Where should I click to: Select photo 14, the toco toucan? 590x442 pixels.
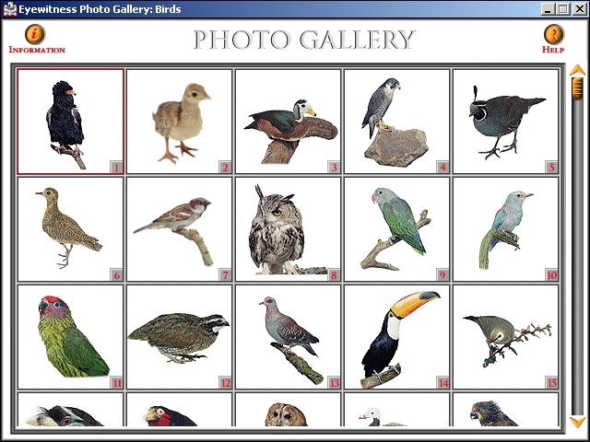pyautogui.click(x=397, y=337)
